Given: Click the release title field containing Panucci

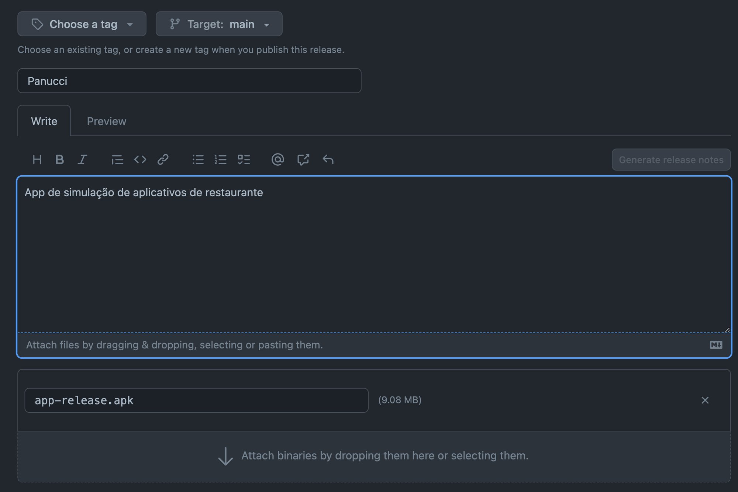Looking at the screenshot, I should 189,81.
